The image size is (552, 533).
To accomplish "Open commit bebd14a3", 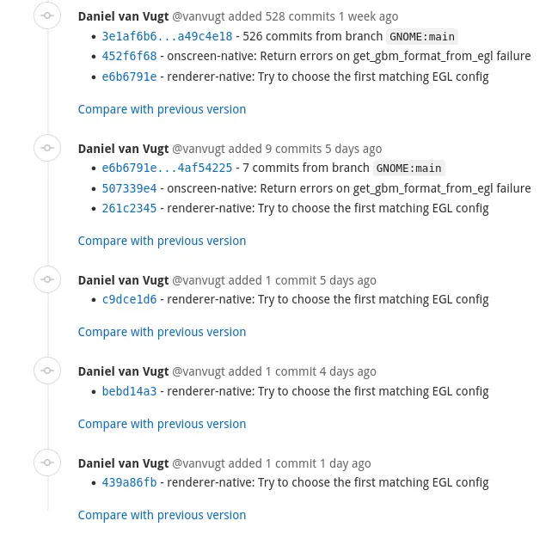I will [x=129, y=391].
